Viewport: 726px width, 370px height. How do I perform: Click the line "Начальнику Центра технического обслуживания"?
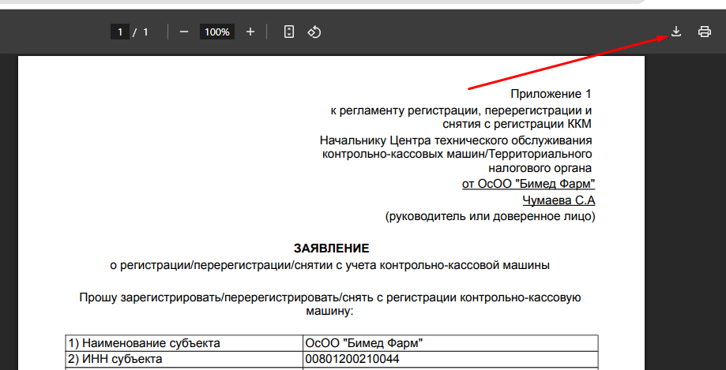pyautogui.click(x=456, y=140)
